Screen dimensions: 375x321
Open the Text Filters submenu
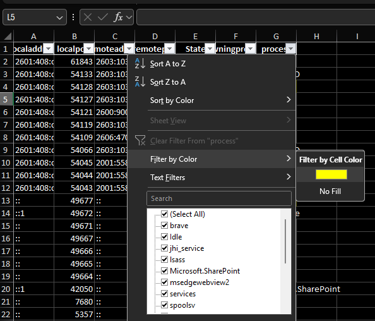coord(212,178)
